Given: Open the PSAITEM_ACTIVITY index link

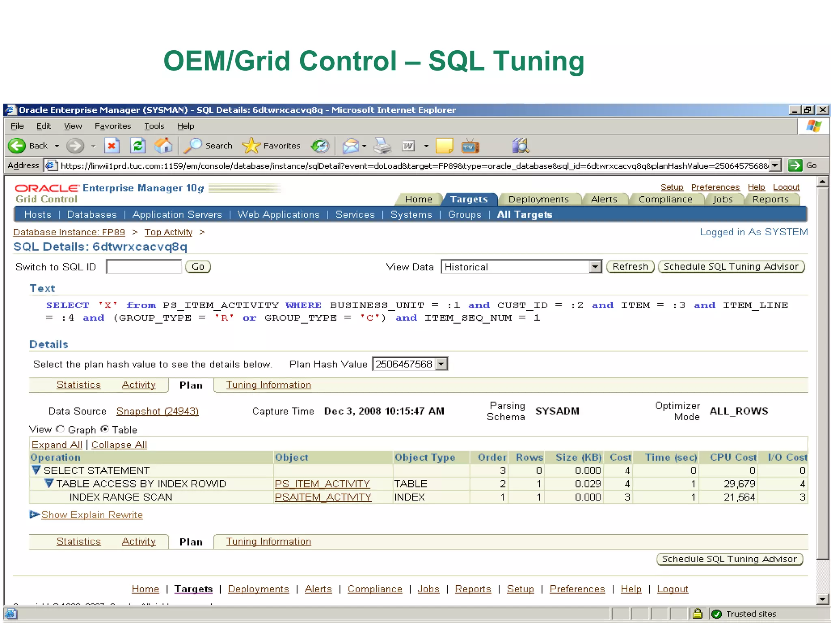Looking at the screenshot, I should [323, 497].
